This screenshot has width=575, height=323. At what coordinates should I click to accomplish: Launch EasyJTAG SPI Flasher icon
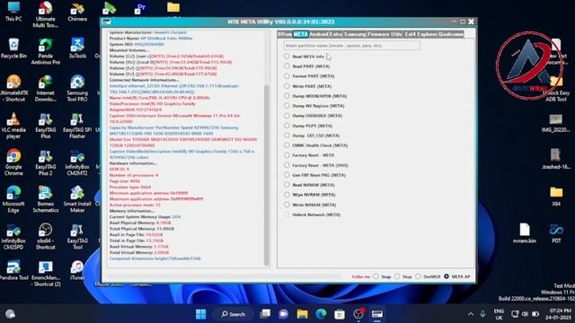point(77,126)
